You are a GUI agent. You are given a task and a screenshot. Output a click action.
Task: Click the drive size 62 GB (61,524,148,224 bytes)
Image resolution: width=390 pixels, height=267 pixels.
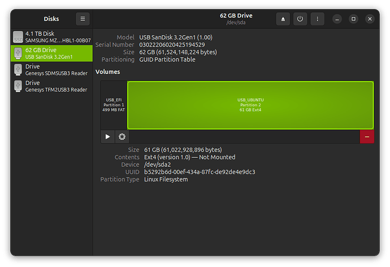[x=178, y=52]
